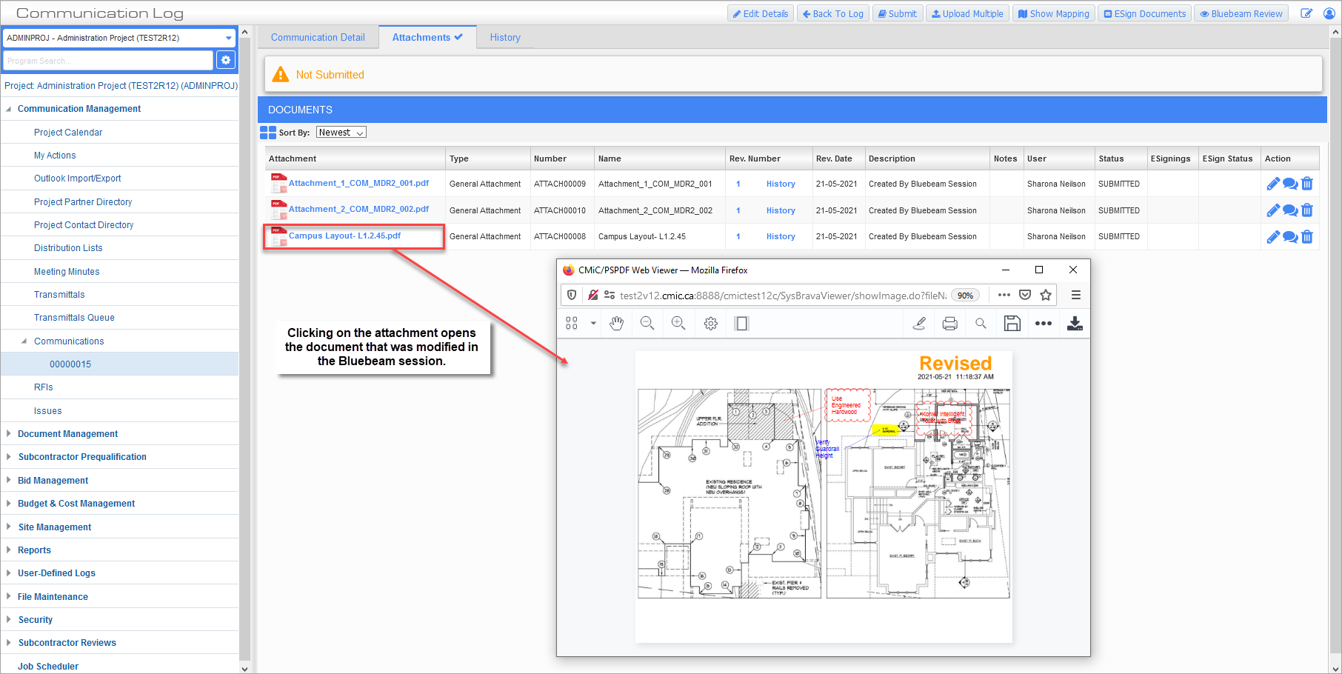This screenshot has height=674, width=1342.
Task: Click the edit pencil for Campus Layout attachment
Action: pyautogui.click(x=1273, y=237)
